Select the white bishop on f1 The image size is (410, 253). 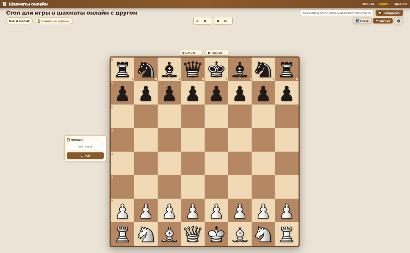pyautogui.click(x=240, y=234)
